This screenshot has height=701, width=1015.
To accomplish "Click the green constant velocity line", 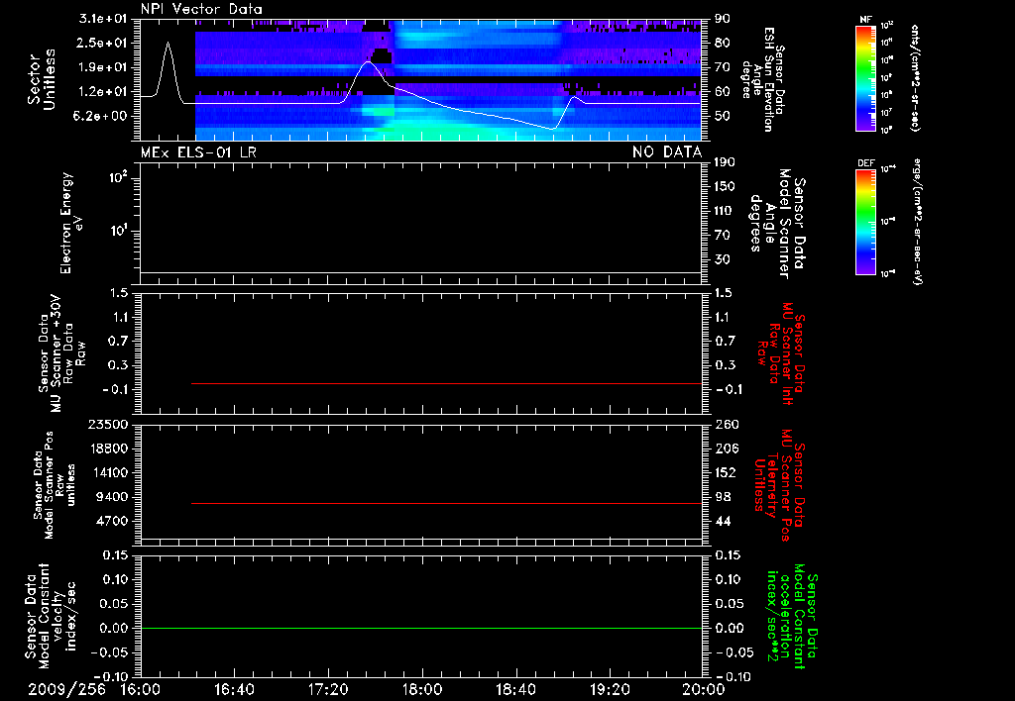I will [420, 628].
